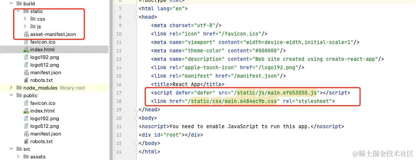Click the meta description code line
Screen dimensions: 416x160
tap(268, 59)
